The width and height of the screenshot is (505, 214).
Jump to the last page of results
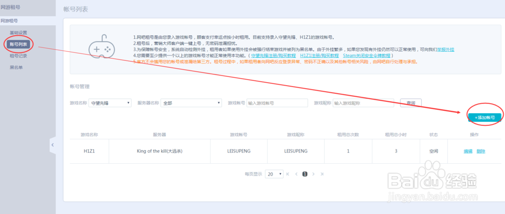click(x=322, y=174)
